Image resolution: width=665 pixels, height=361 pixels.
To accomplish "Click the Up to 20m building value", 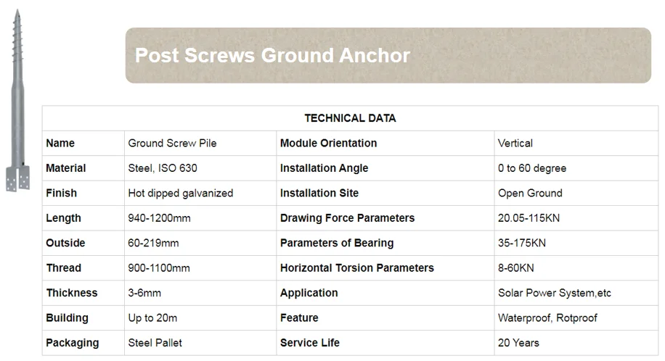I will (152, 318).
